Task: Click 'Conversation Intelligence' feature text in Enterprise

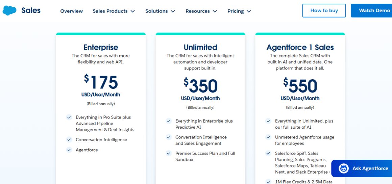Action: 101,139
